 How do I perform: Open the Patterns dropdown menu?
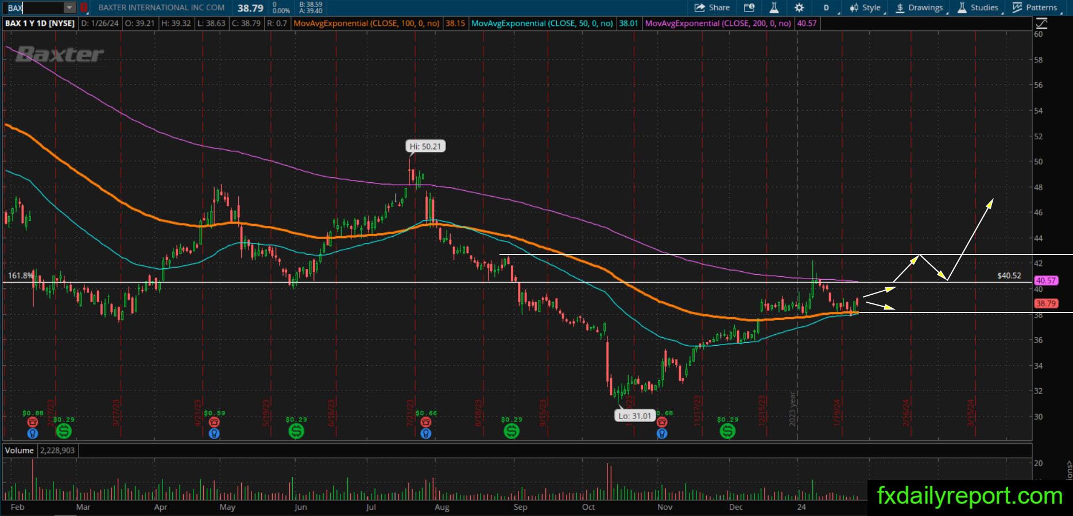(x=1035, y=8)
